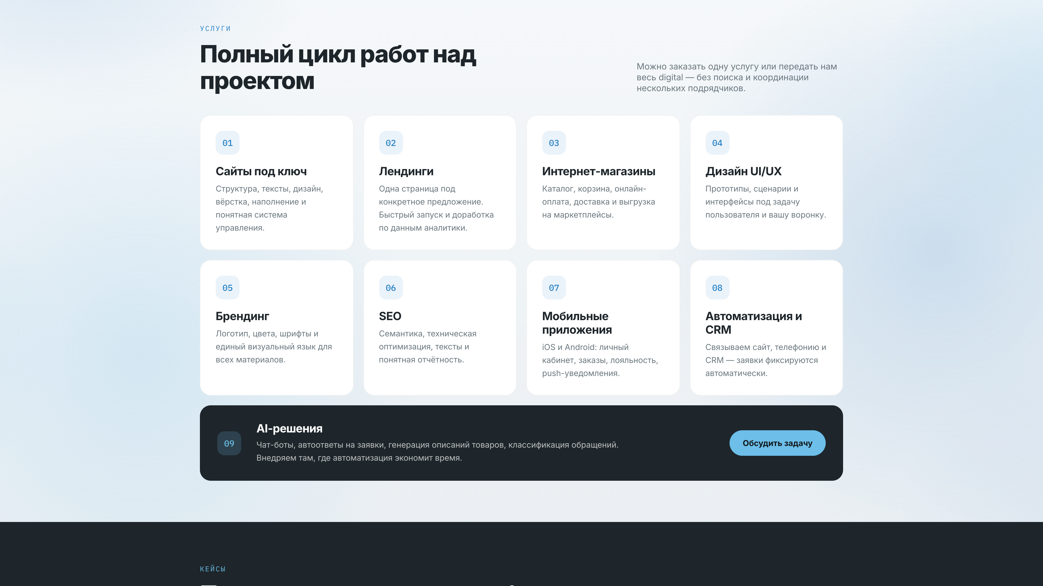Image resolution: width=1043 pixels, height=586 pixels.
Task: Click the 05 number badge
Action: pos(228,288)
